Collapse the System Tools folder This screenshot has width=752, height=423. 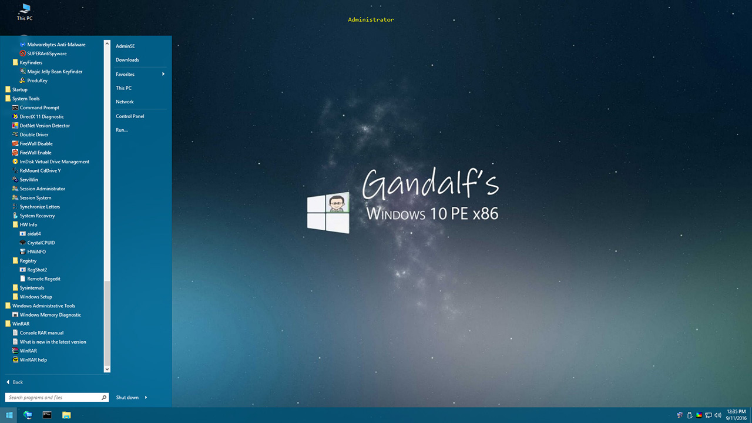pyautogui.click(x=22, y=99)
